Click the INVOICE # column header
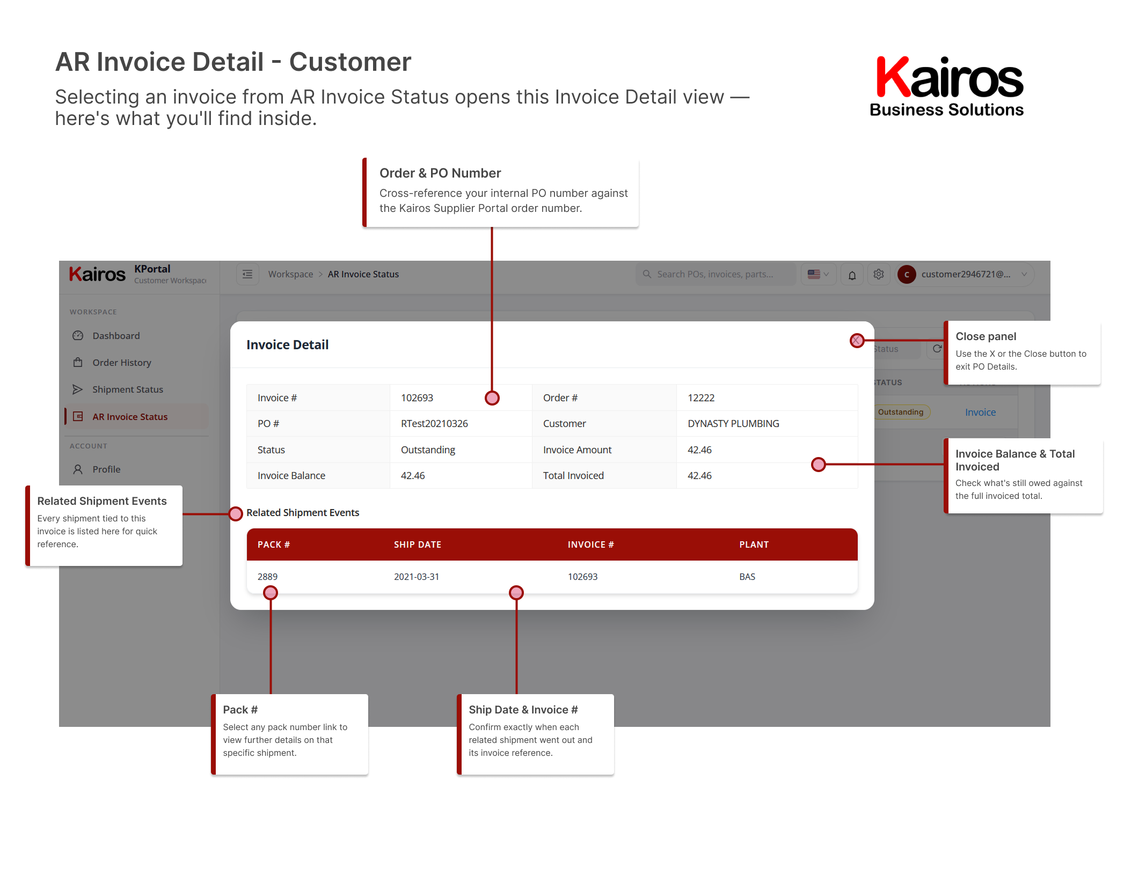The image size is (1124, 876). [x=591, y=544]
